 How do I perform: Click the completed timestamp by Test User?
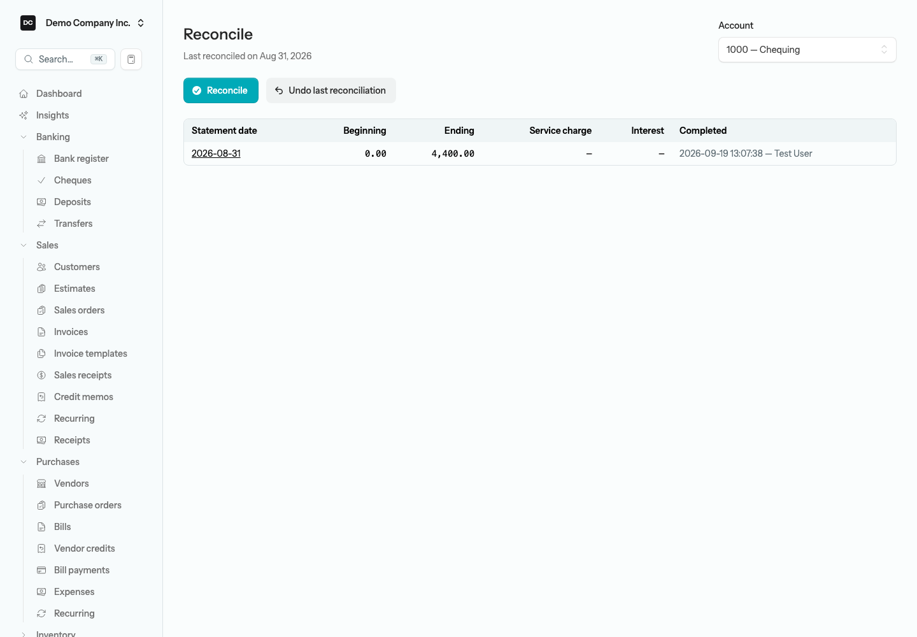coord(746,154)
